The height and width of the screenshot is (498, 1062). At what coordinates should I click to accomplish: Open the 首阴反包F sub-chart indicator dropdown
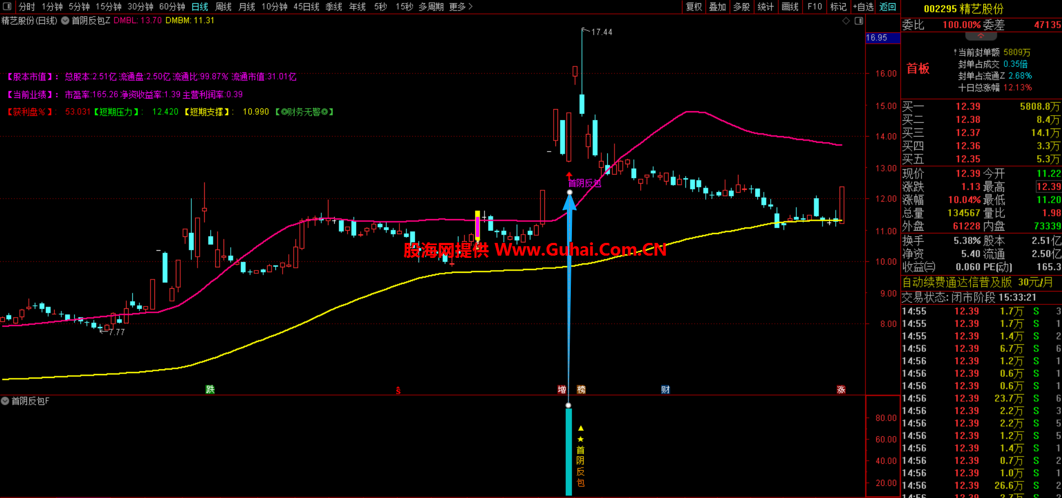pos(5,401)
